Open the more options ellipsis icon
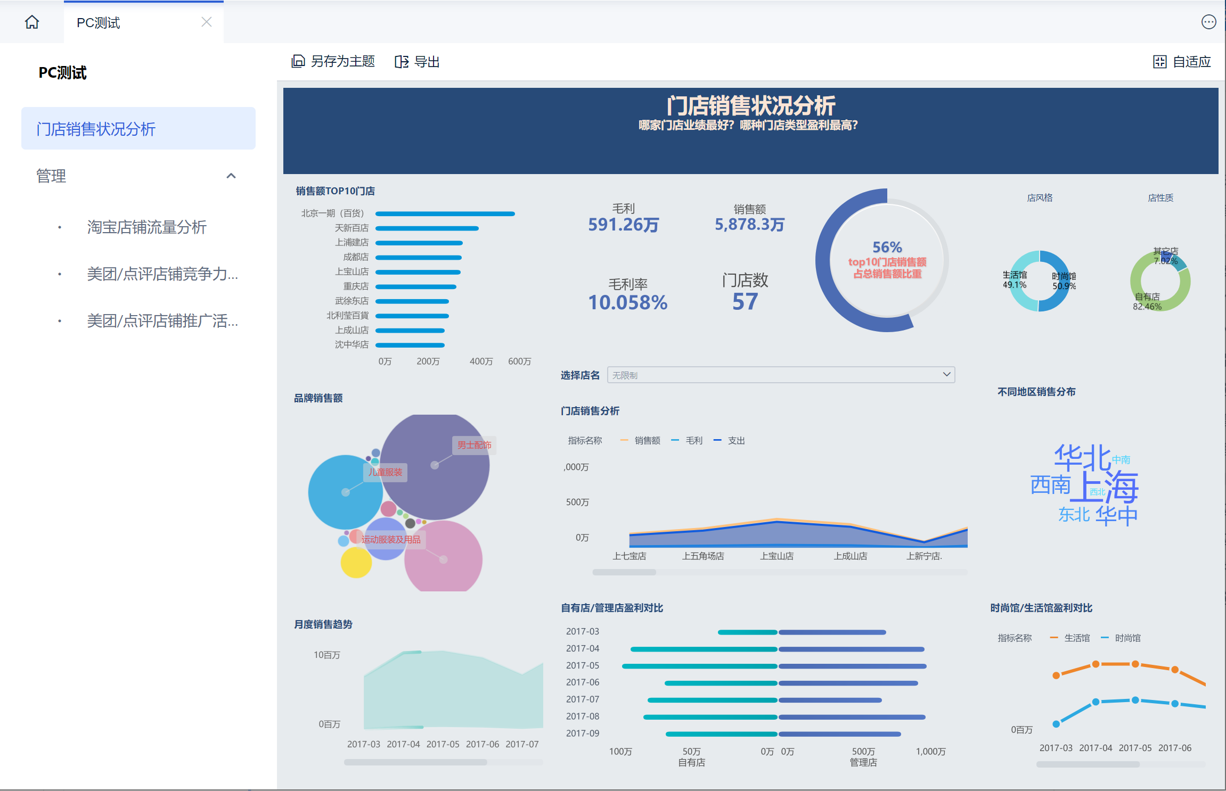Viewport: 1226px width, 791px height. 1208,22
